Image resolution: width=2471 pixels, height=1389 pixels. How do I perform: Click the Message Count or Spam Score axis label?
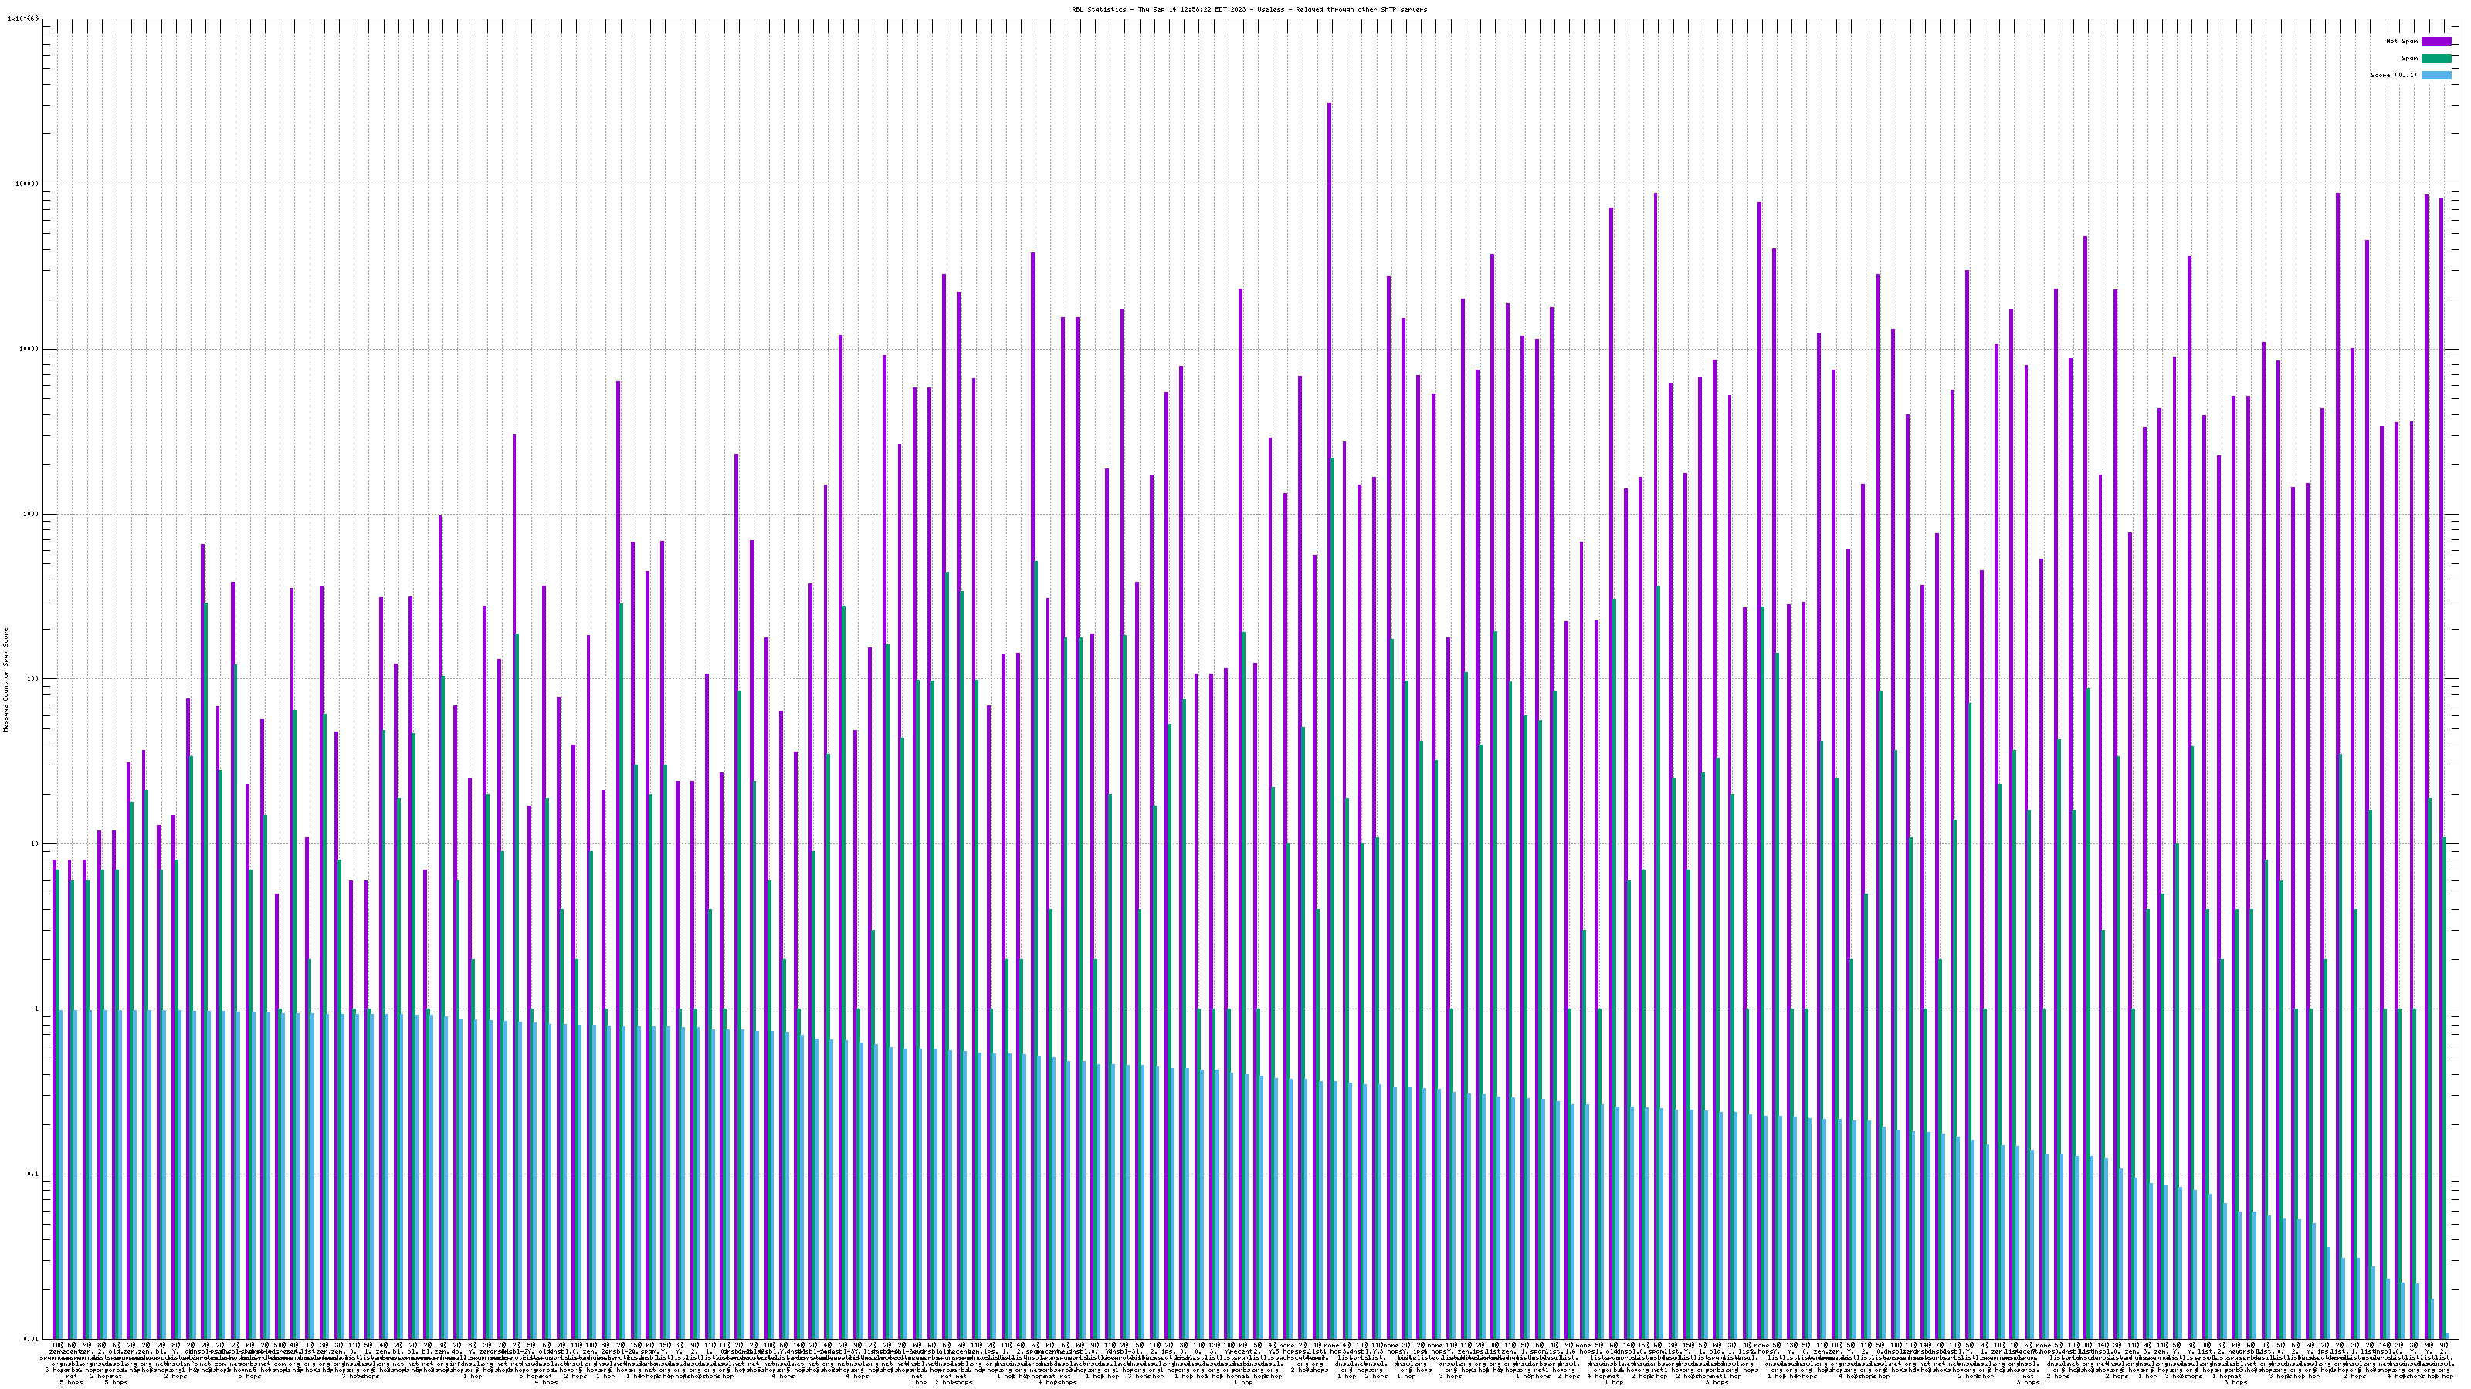point(5,680)
